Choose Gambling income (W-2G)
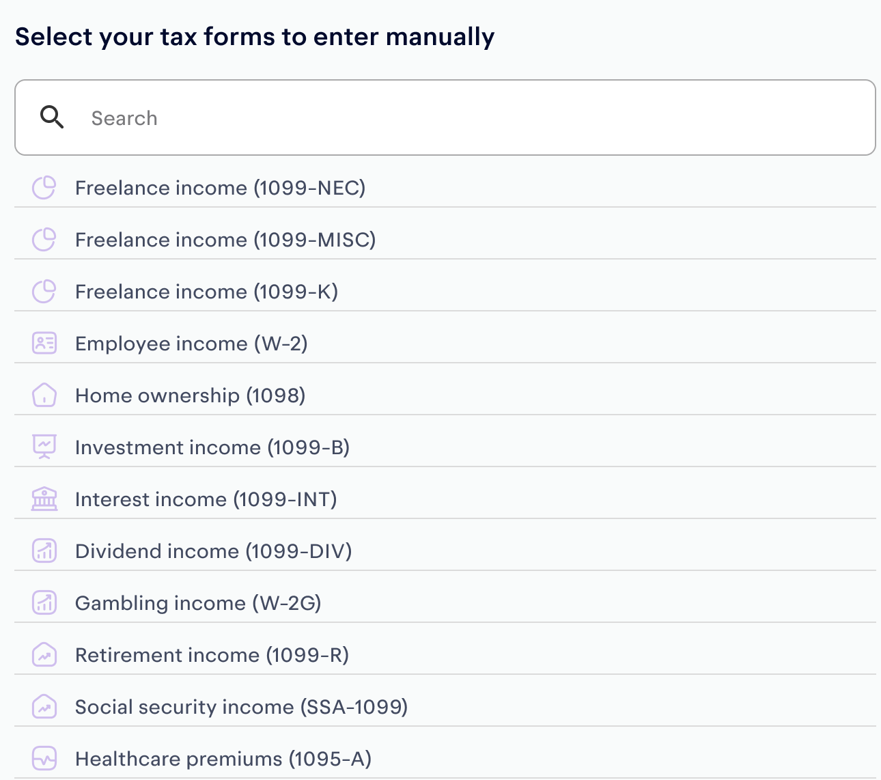Screen dimensions: 881x780 (445, 603)
